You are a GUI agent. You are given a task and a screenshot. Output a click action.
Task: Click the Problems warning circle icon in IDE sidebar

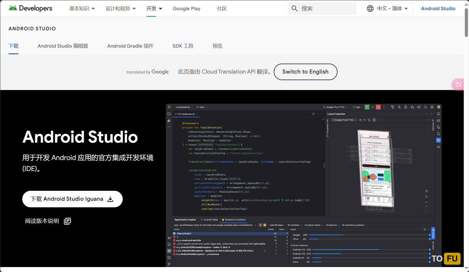[x=169, y=244]
